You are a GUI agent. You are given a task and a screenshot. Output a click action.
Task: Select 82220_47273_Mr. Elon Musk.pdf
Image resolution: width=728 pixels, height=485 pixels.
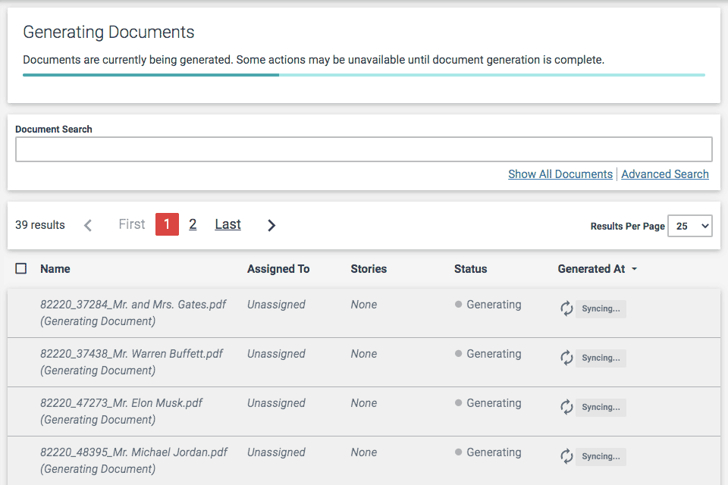(121, 403)
